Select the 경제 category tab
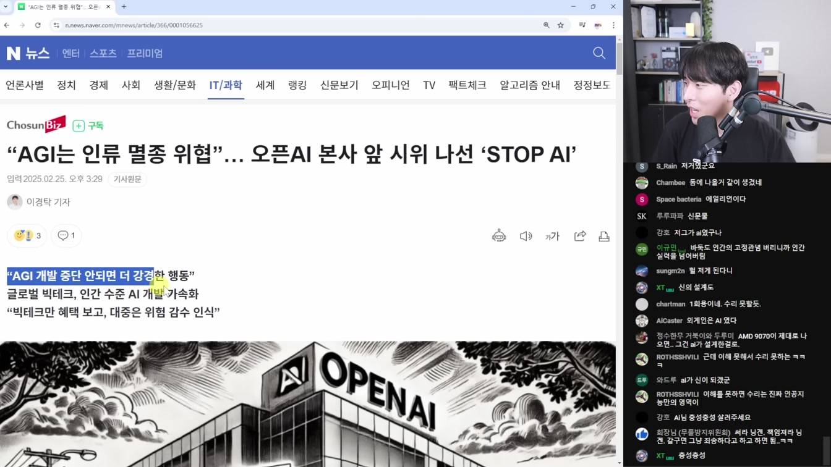 pos(99,85)
